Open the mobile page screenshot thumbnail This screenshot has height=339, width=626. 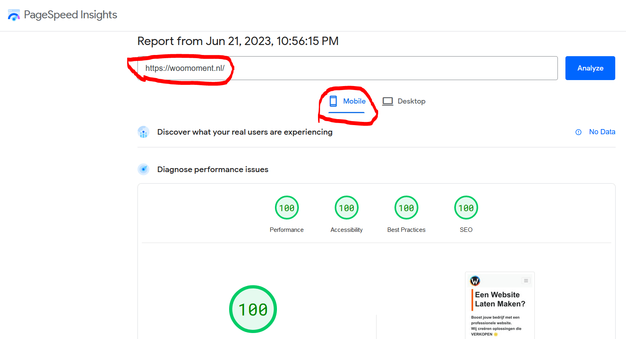[500, 306]
